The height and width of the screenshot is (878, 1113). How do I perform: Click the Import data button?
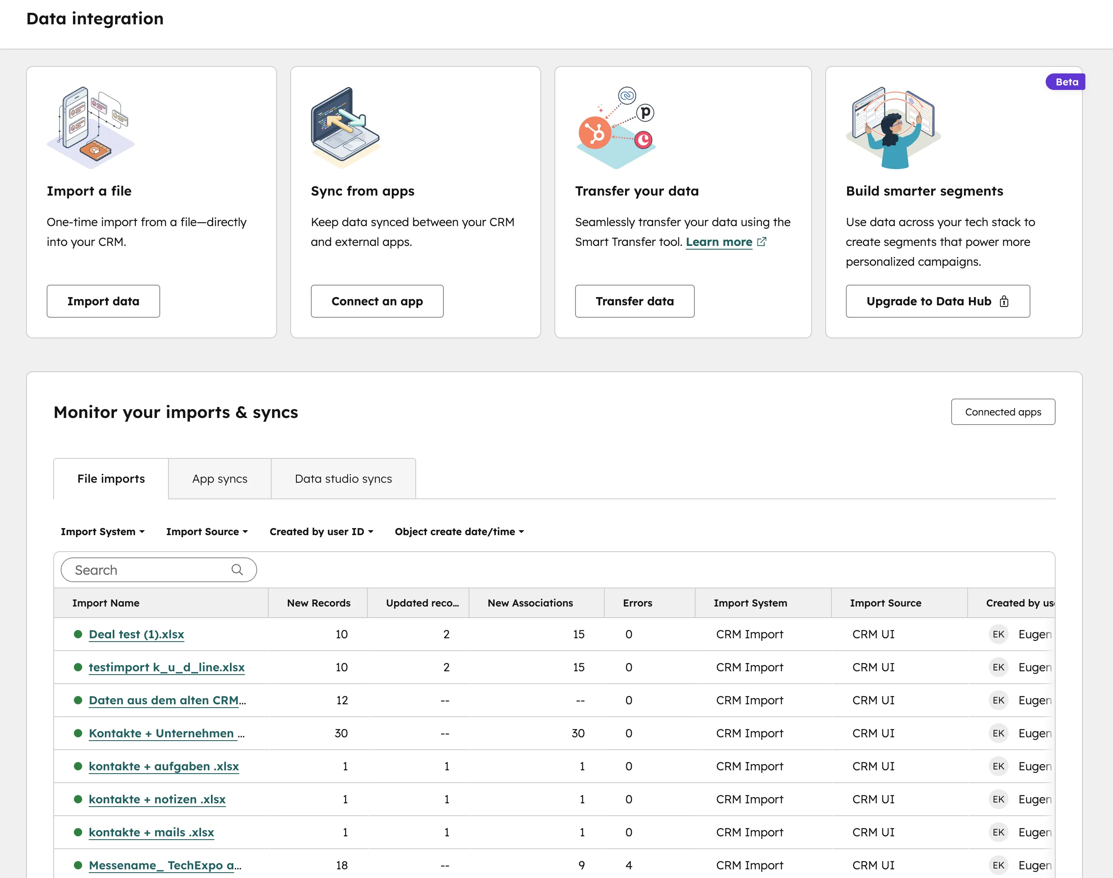103,301
